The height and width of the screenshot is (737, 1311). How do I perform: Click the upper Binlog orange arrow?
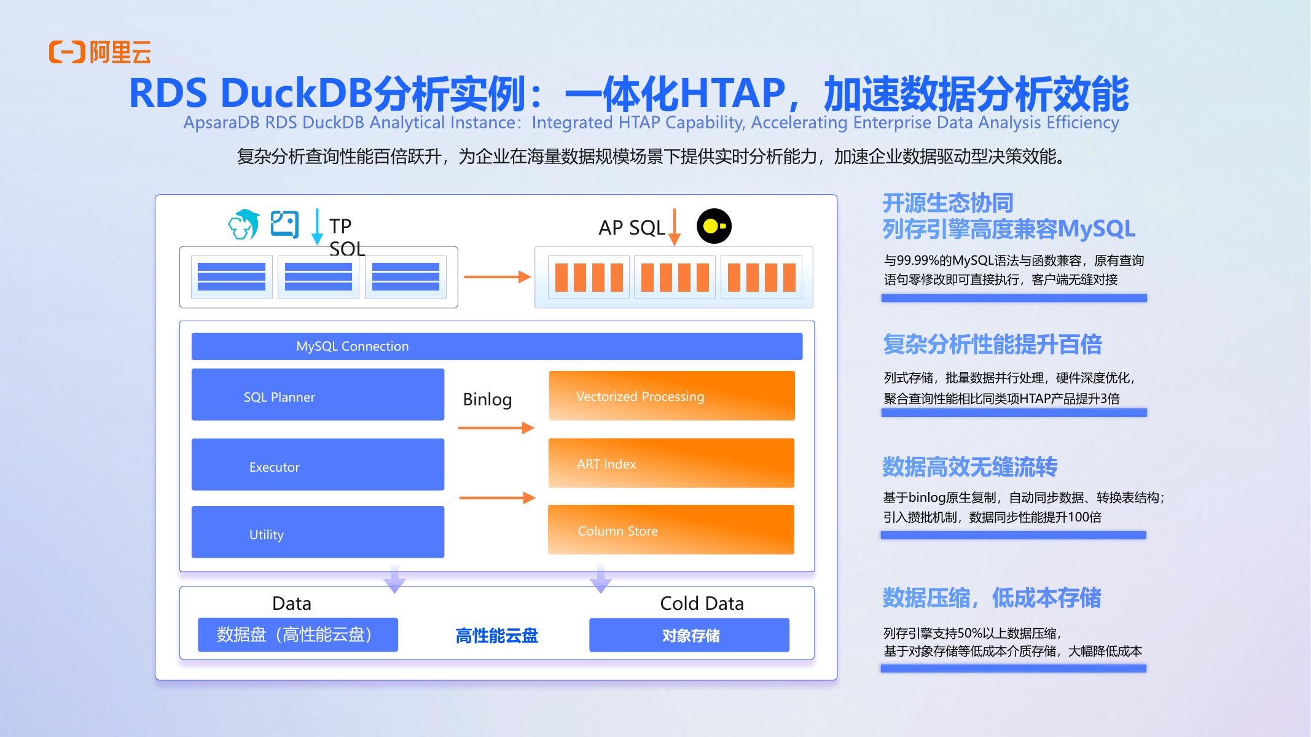click(x=496, y=427)
